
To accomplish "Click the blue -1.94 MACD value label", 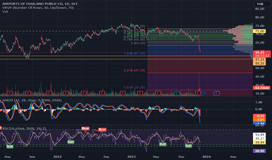I will pyautogui.click(x=259, y=123).
